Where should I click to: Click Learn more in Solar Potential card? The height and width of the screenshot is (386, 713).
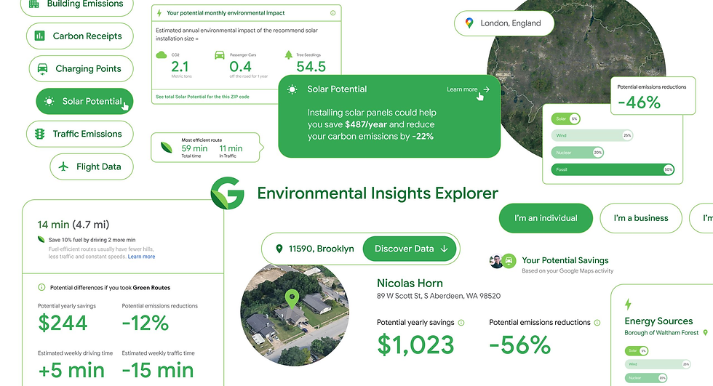pos(462,89)
